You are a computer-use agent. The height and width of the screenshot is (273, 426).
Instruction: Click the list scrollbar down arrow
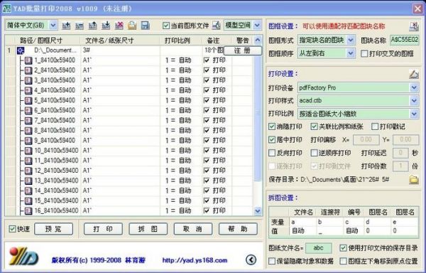coord(257,210)
